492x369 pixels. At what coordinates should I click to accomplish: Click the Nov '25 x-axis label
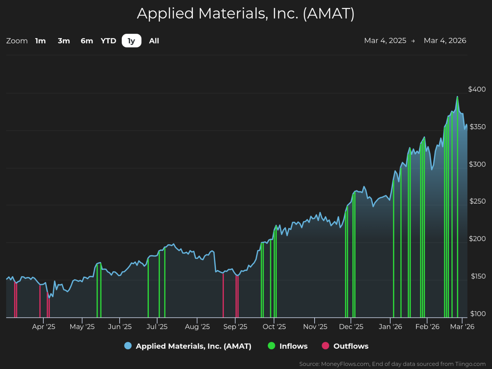(x=315, y=327)
